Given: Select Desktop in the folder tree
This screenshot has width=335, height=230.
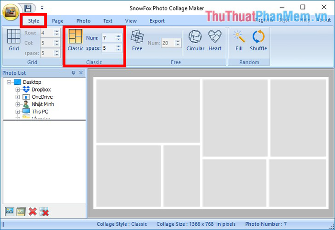Looking at the screenshot, I should point(32,82).
